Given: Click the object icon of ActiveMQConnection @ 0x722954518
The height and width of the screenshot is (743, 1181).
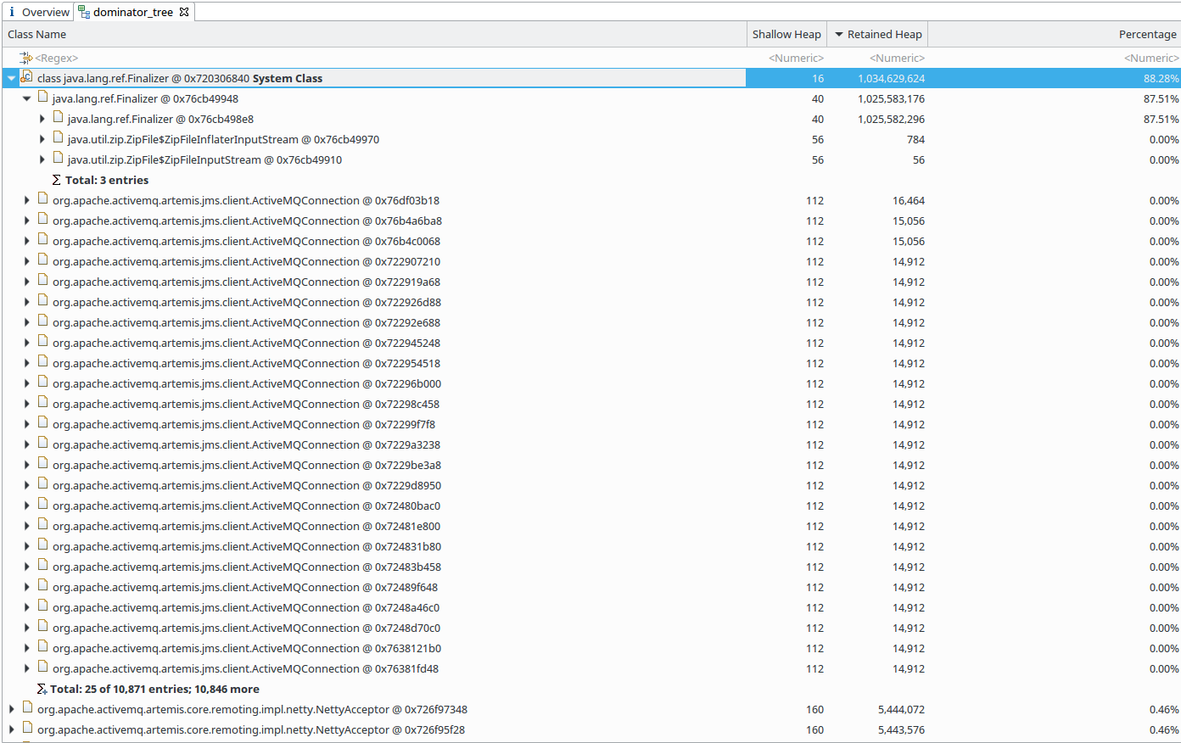Looking at the screenshot, I should (x=42, y=362).
